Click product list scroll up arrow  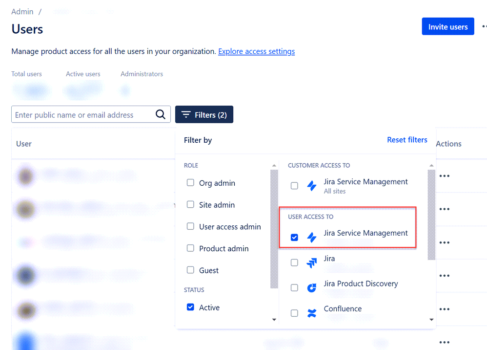click(431, 166)
